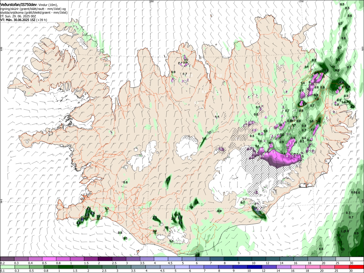The image size is (364, 273).
Task: Pick the upper legend row swatch labeled 20
Action: (328, 259)
